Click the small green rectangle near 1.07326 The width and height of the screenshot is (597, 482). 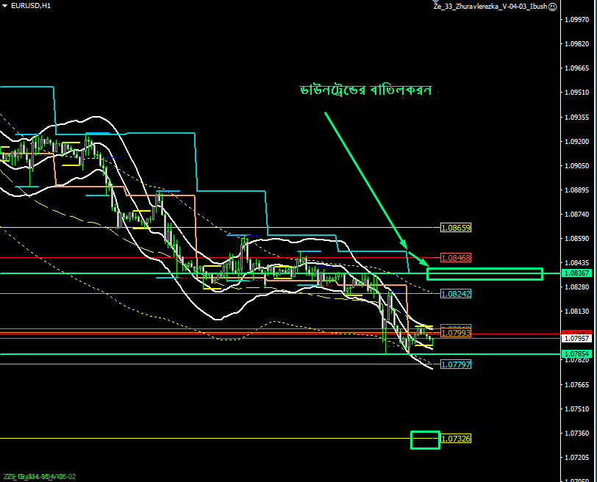pos(424,439)
